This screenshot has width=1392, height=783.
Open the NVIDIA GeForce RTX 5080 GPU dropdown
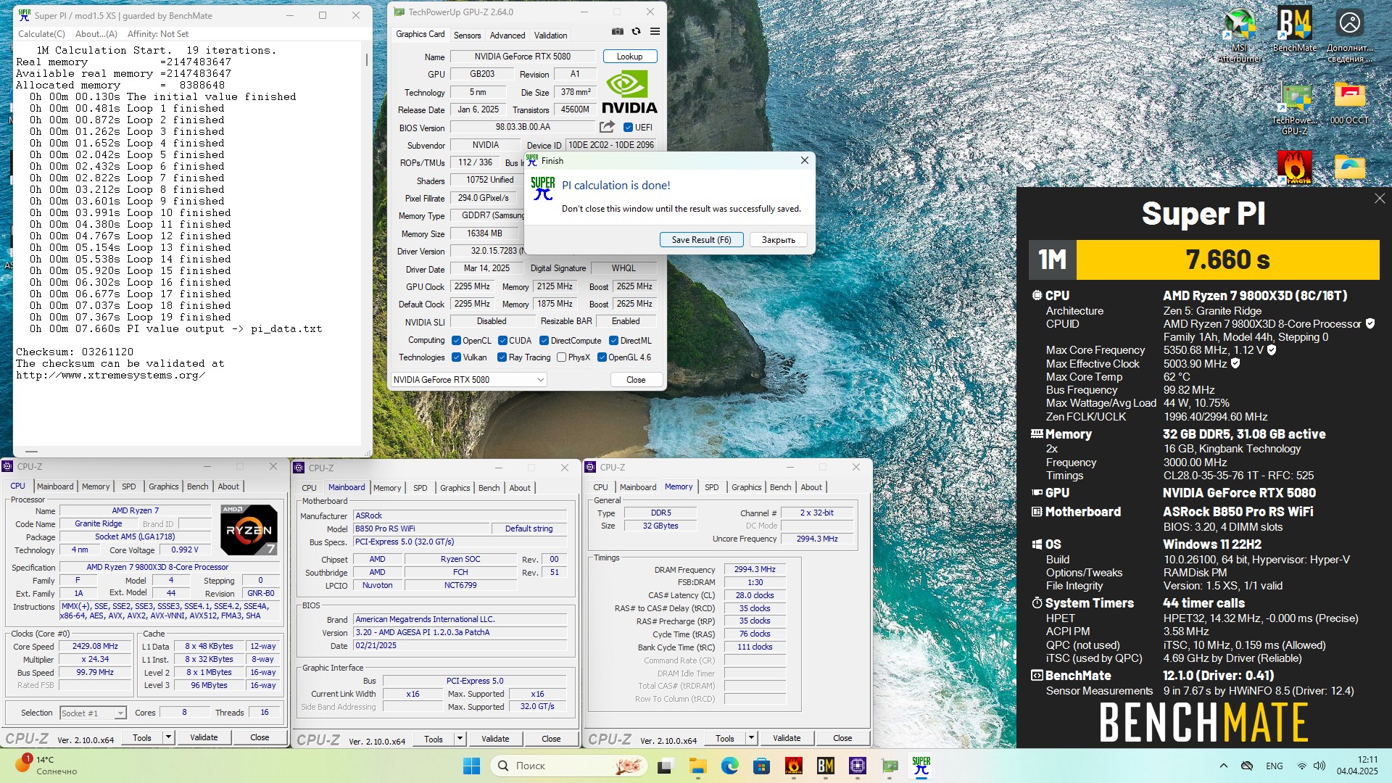tap(468, 380)
